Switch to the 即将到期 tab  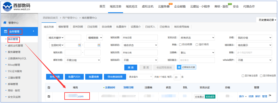(x=78, y=27)
